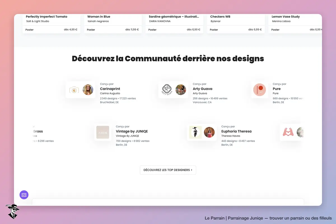Screen dimensions: 336x224
Task: Click the Bytenar artist name
Action: [216, 21]
